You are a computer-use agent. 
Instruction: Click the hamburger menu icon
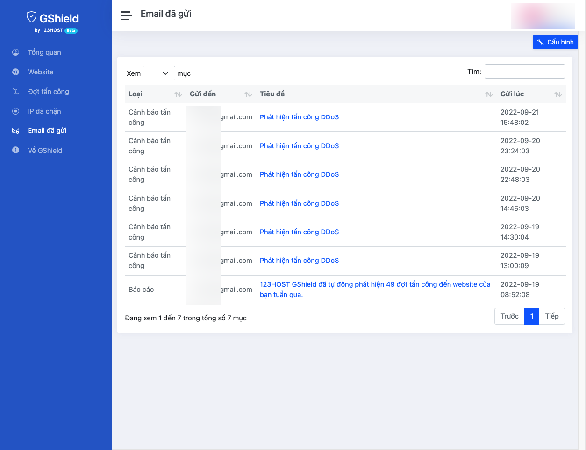(x=126, y=15)
